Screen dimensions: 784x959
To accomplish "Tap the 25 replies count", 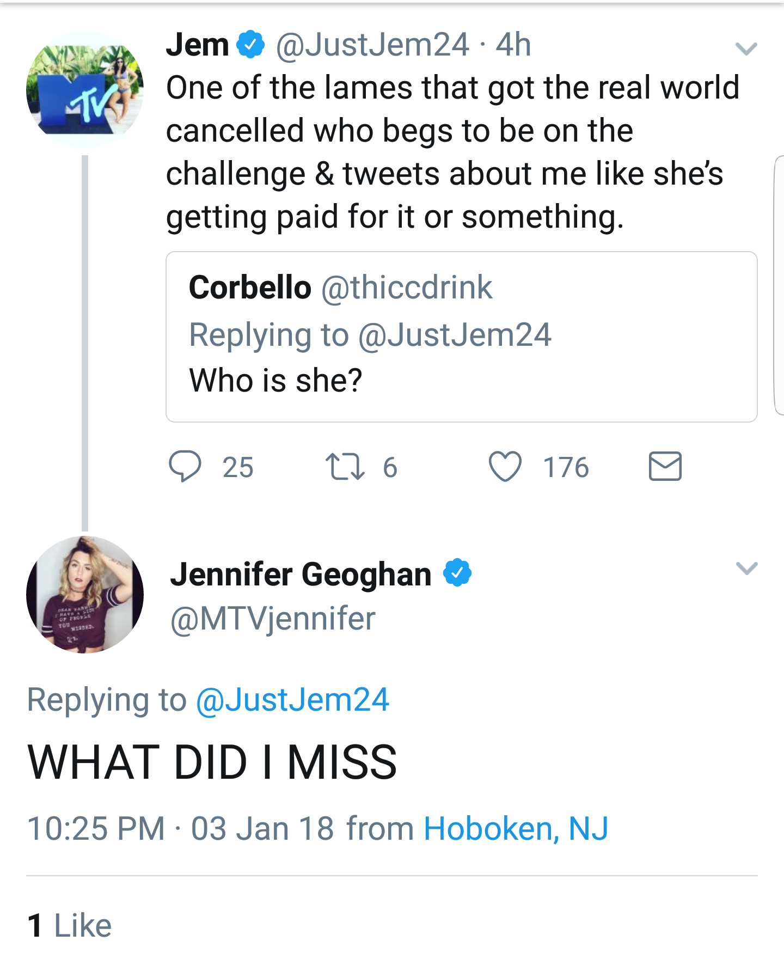I will (238, 467).
